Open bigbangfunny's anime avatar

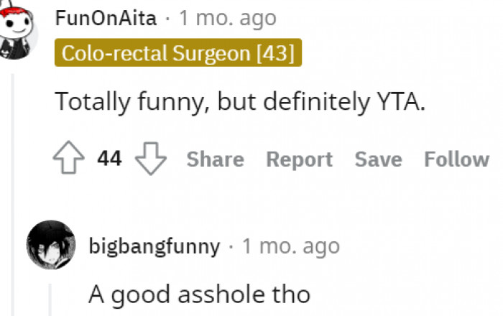coord(50,247)
